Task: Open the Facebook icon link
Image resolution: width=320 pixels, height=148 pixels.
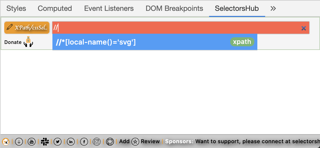Action: 84,141
